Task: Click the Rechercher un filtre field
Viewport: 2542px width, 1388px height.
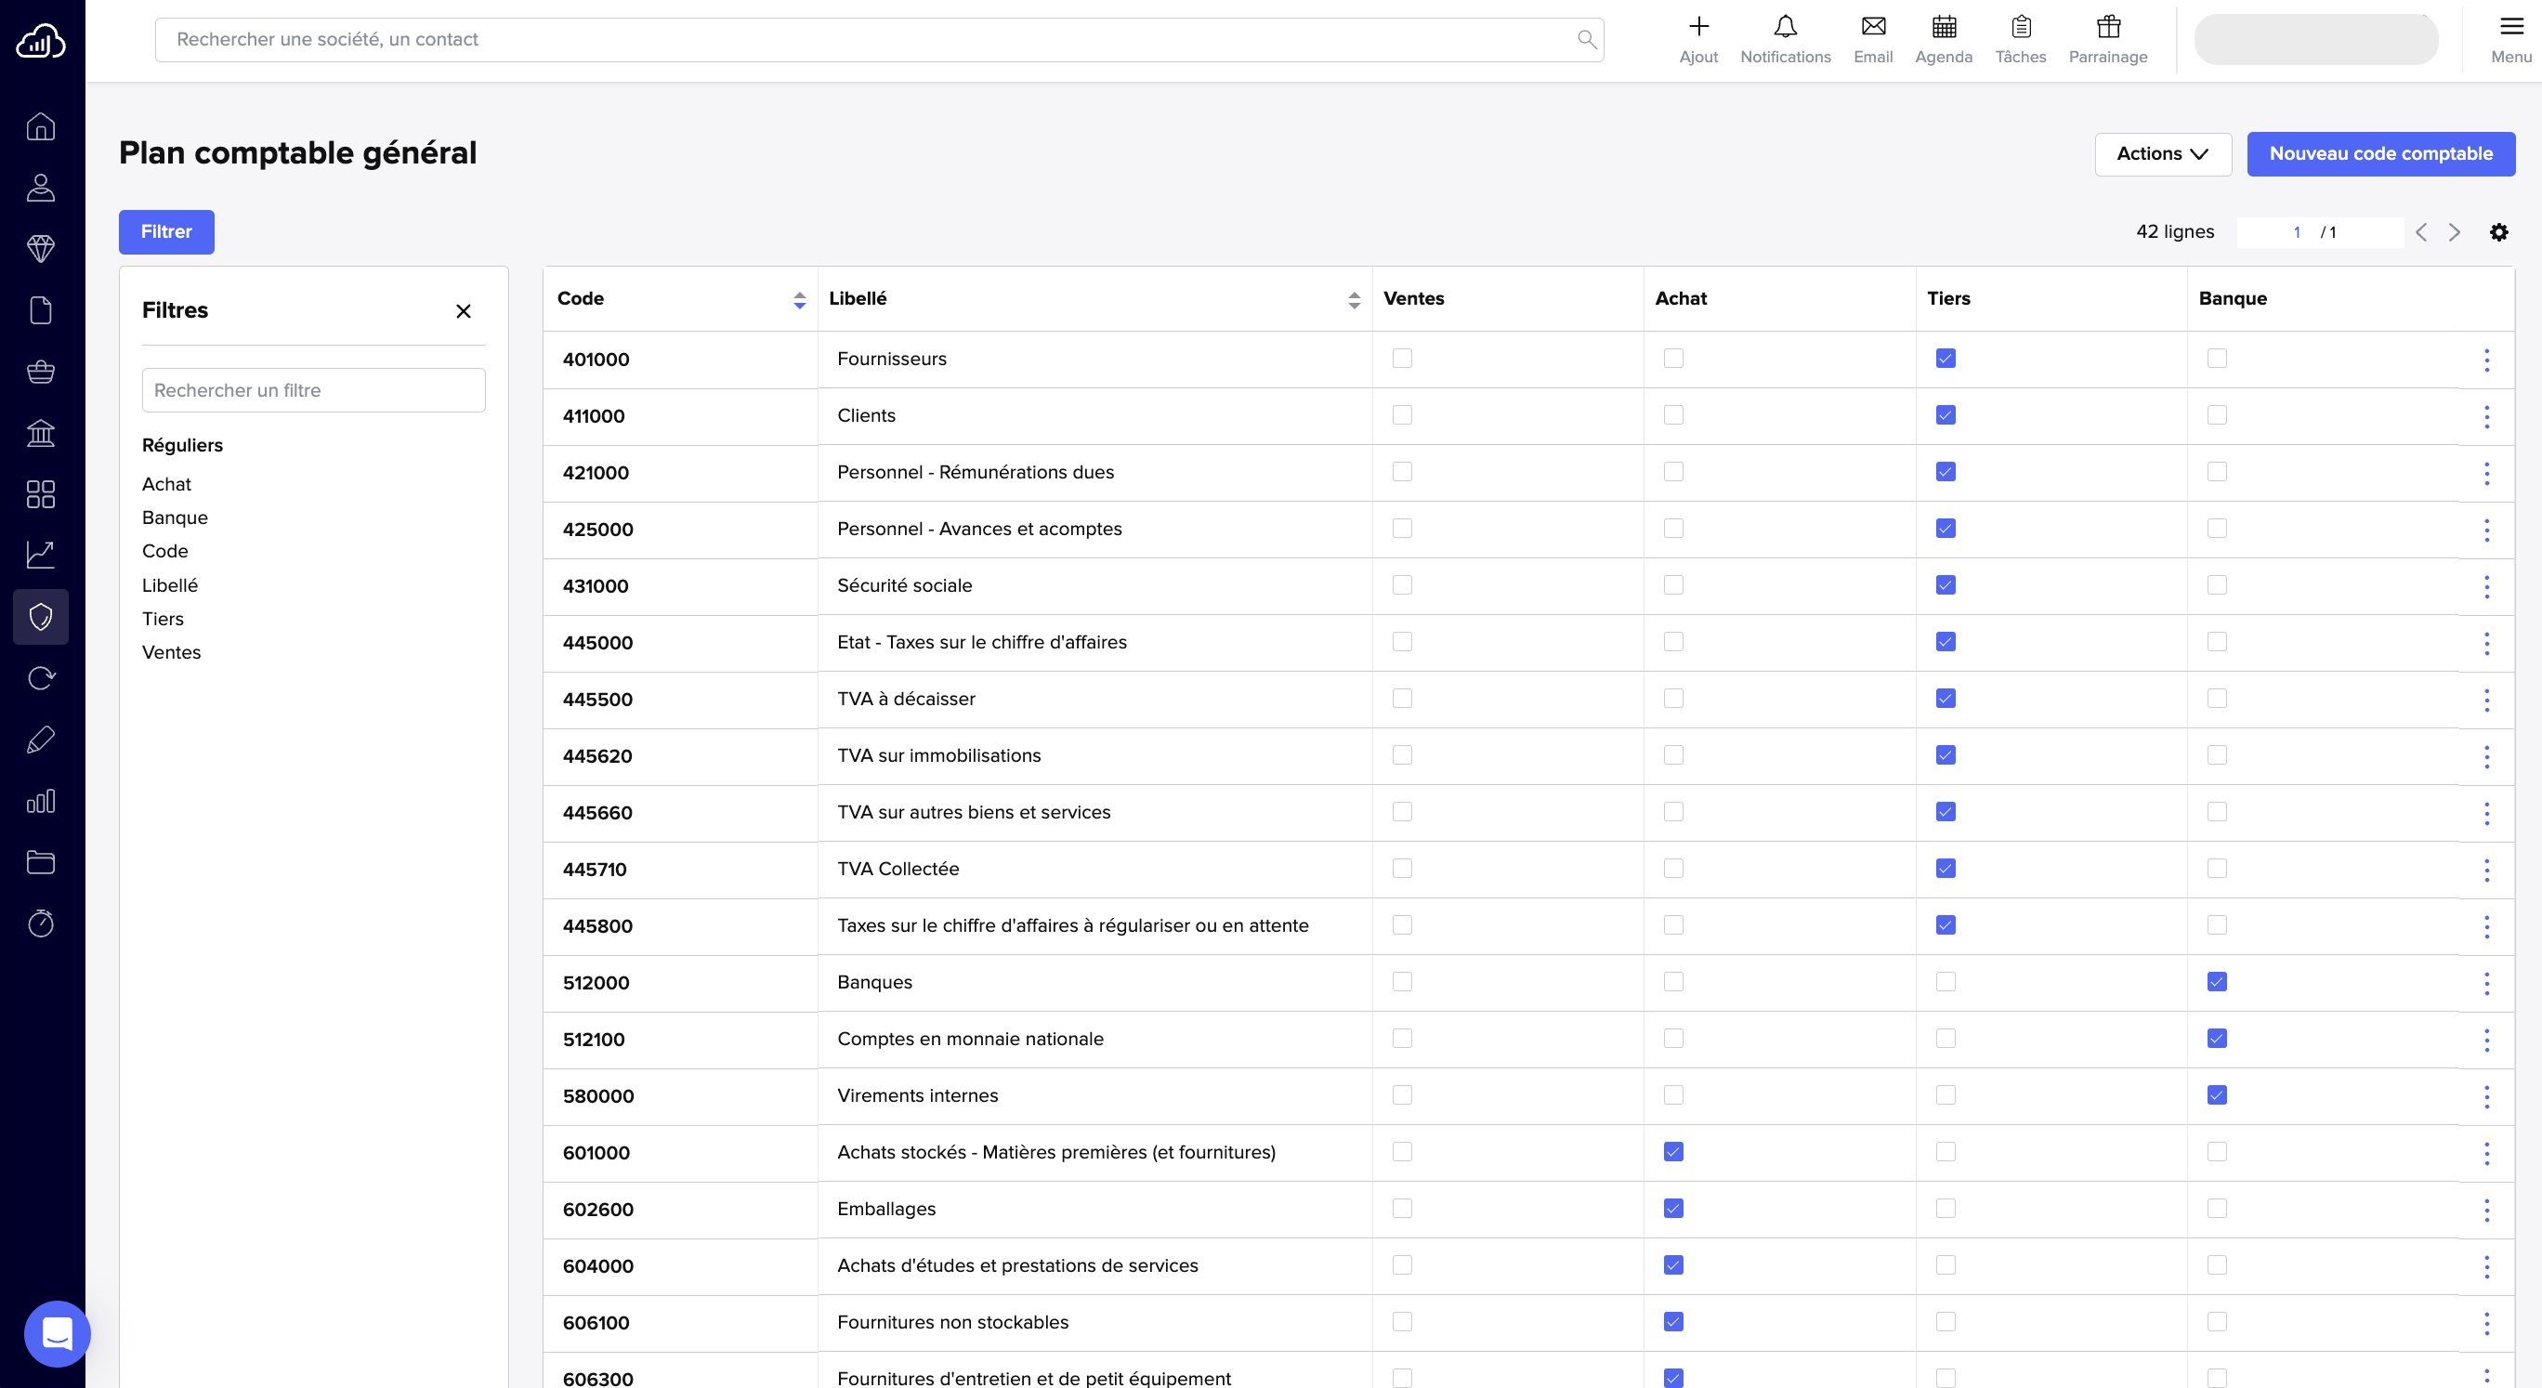Action: [x=313, y=390]
